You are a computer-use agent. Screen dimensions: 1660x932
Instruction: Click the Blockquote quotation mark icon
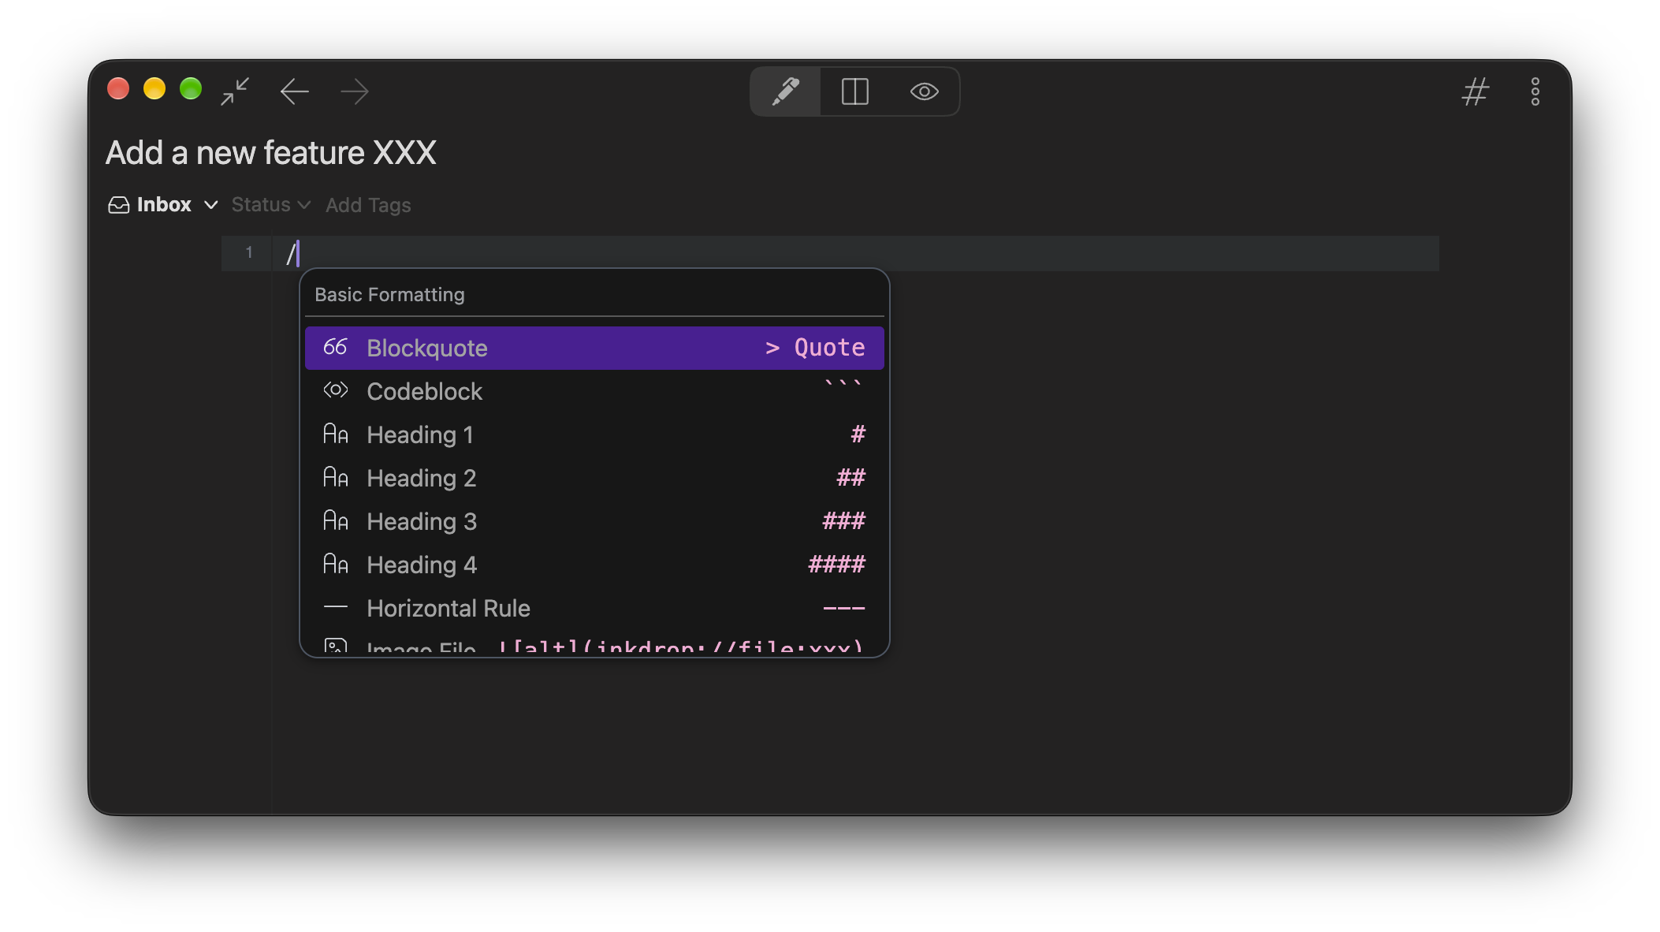click(335, 347)
